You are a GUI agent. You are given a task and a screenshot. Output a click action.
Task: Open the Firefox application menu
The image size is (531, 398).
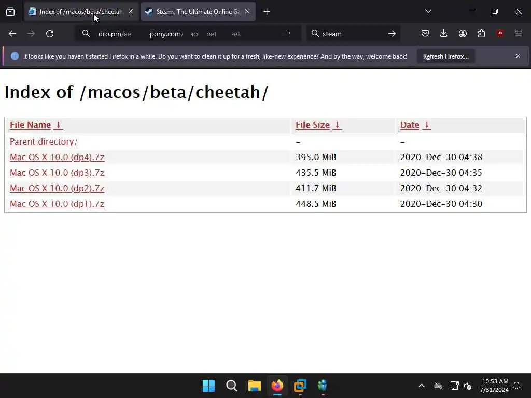coord(519,33)
